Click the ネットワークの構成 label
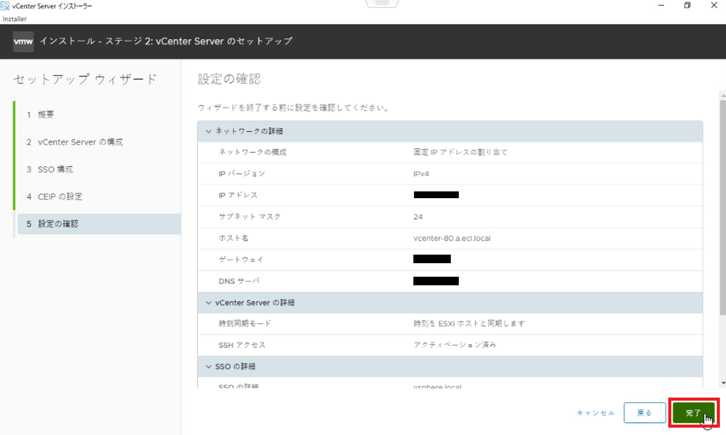Screen dimensions: 726x435 [252, 152]
